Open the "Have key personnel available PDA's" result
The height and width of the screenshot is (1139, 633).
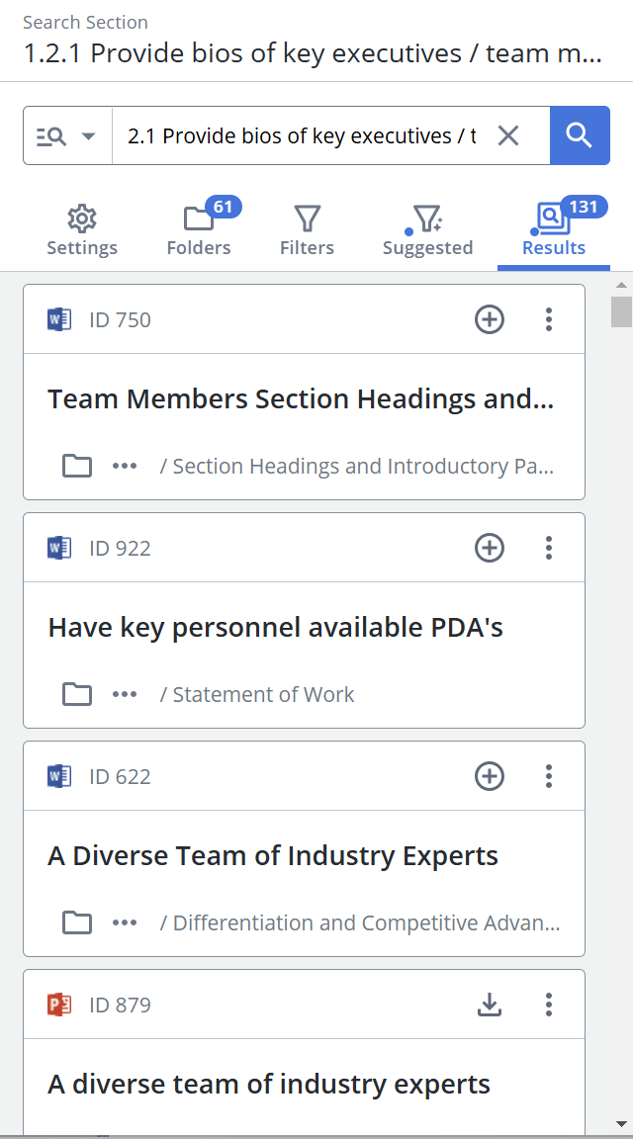[275, 627]
